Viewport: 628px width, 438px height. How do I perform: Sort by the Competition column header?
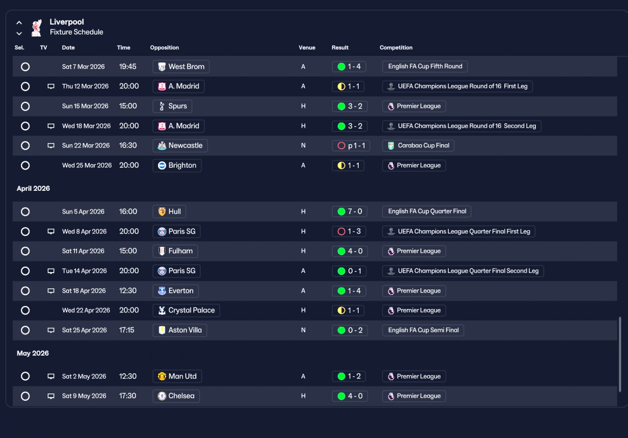[x=396, y=48]
